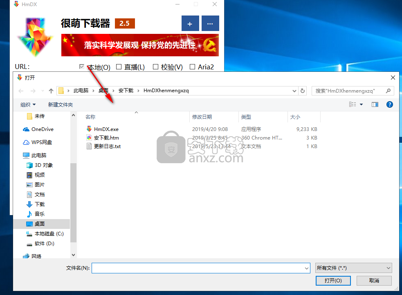
Task: Sort by 名称 column header
Action: [90, 117]
